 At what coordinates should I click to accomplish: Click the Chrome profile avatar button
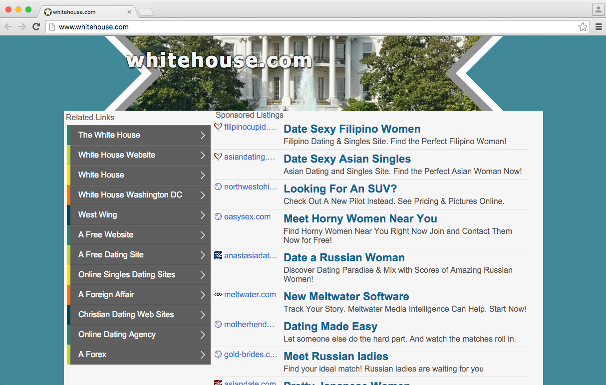(x=598, y=9)
